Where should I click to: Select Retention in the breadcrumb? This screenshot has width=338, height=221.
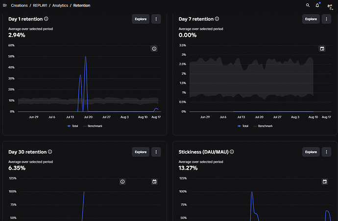(x=82, y=5)
